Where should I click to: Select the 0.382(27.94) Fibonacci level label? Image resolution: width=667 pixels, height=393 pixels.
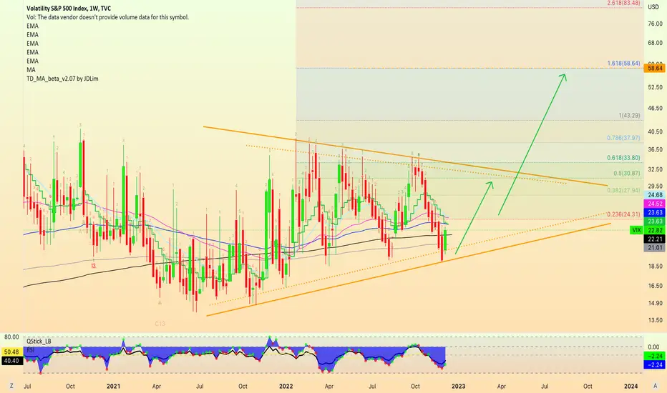coord(623,190)
